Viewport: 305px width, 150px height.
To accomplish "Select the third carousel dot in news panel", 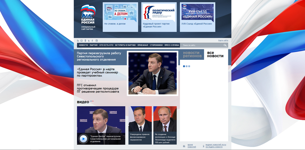I will [189, 66].
